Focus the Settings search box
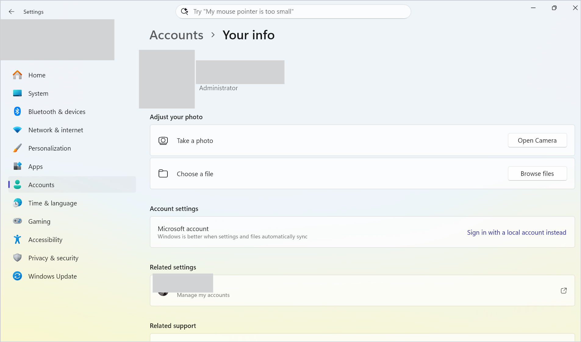The image size is (581, 342). click(x=293, y=12)
